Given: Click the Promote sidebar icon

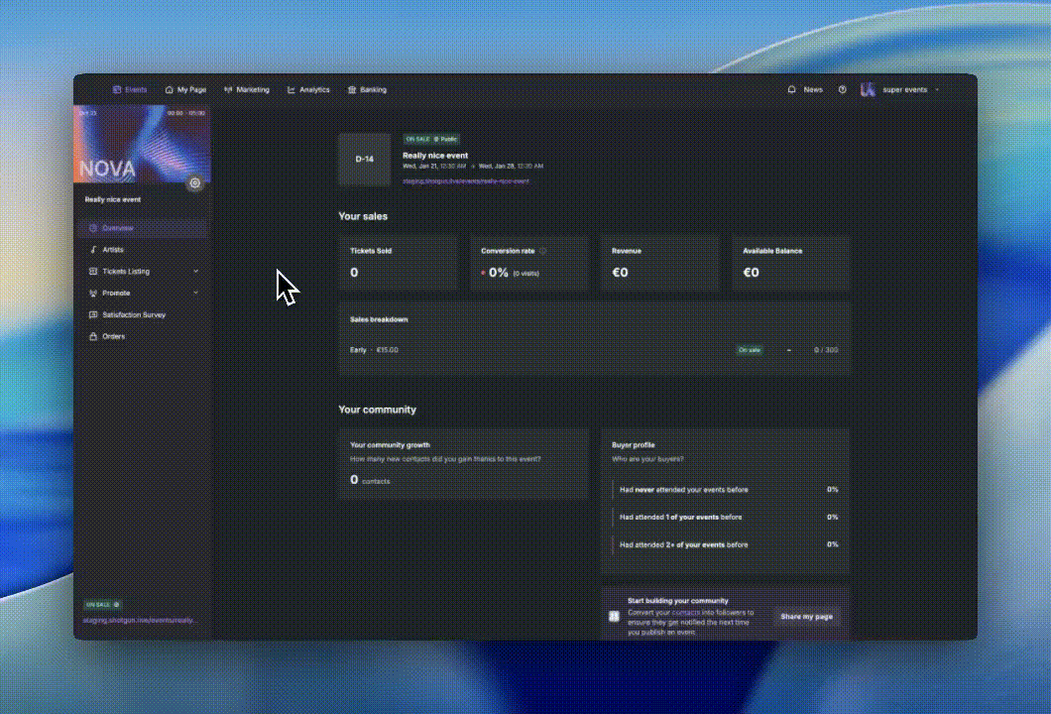Looking at the screenshot, I should coord(93,293).
